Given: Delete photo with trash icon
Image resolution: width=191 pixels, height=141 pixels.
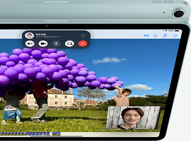Looking at the screenshot, I should tap(165, 35).
